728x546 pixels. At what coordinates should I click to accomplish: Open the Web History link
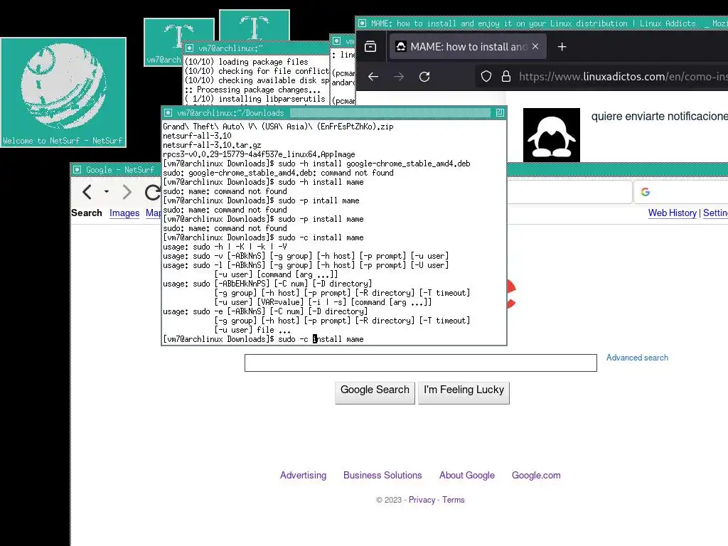673,213
